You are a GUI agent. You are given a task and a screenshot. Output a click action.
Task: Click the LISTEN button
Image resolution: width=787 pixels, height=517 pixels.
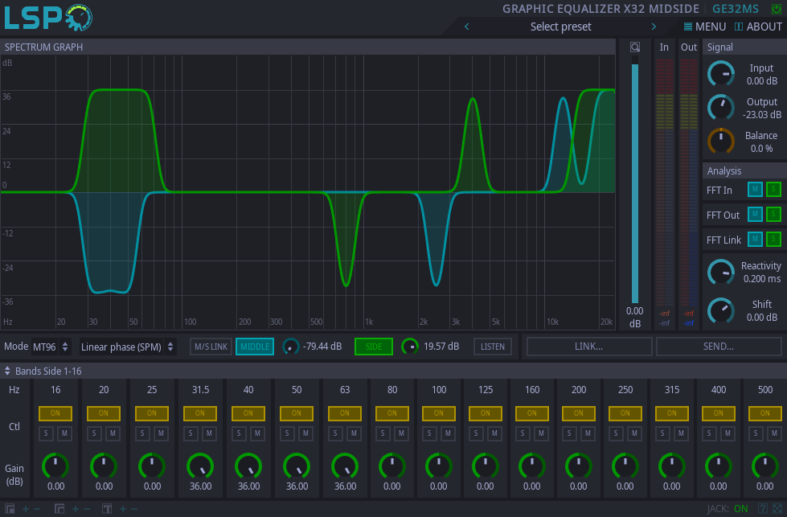[x=492, y=347]
